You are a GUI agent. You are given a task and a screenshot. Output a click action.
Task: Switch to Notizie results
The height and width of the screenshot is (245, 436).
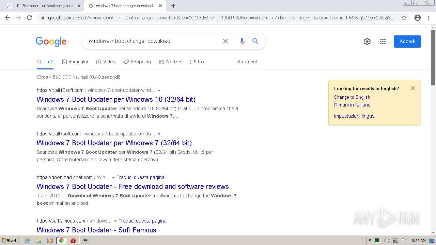pyautogui.click(x=170, y=62)
